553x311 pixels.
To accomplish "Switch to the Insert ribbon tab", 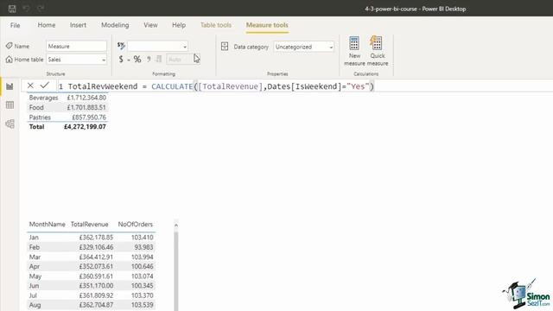I will (78, 25).
